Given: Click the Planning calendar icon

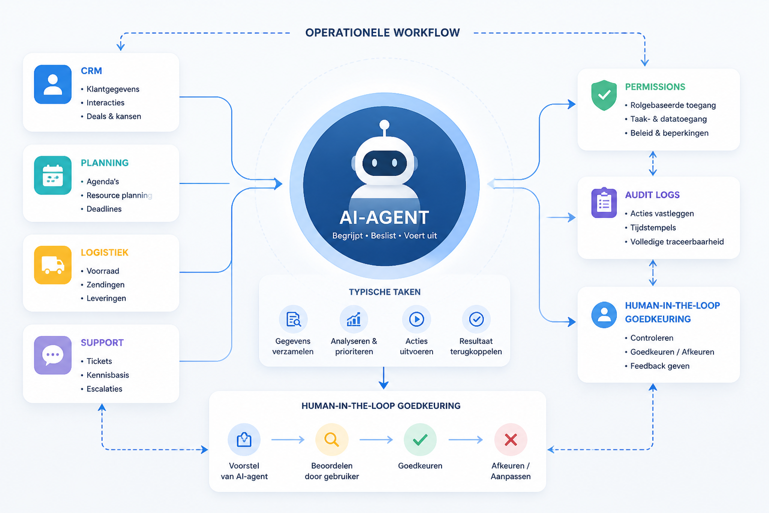Looking at the screenshot, I should 53,175.
